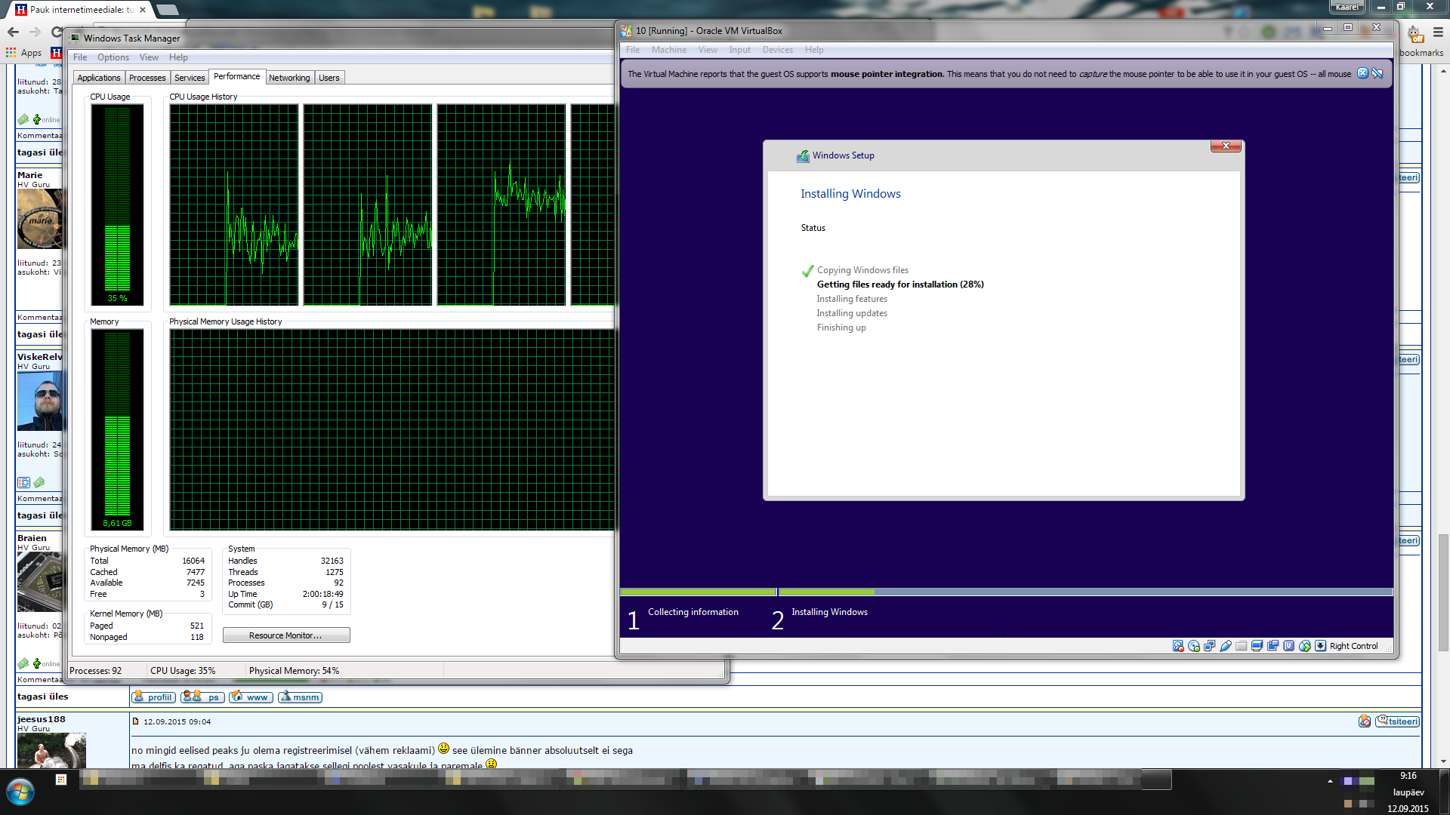The image size is (1450, 815).
Task: Click VirtualBox USB devices status icon
Action: [x=1226, y=646]
